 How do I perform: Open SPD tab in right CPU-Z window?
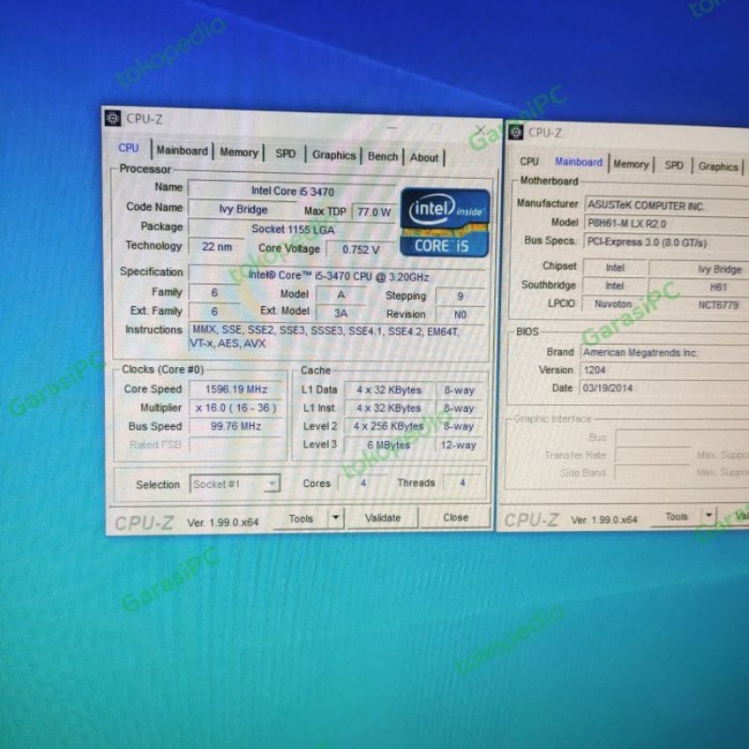(x=673, y=166)
